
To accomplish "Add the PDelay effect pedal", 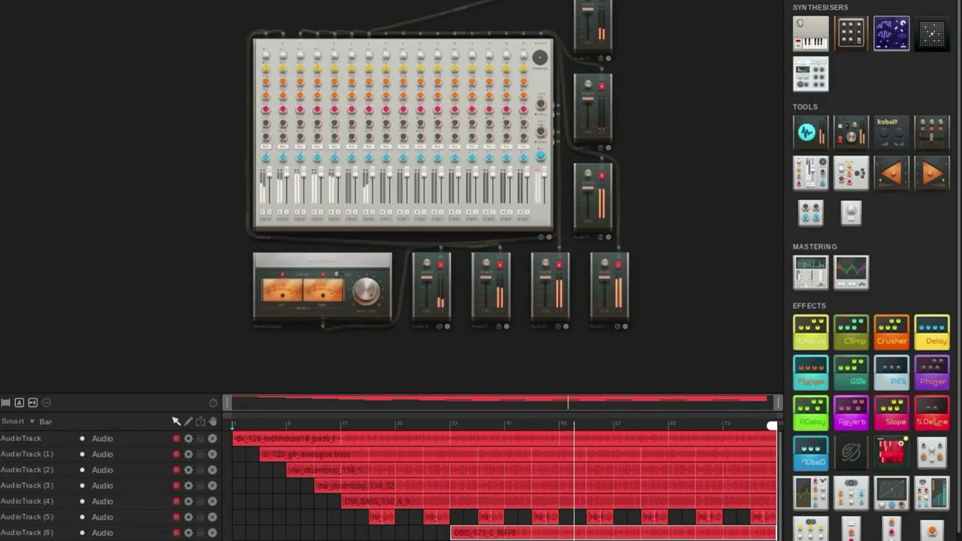I will [810, 414].
